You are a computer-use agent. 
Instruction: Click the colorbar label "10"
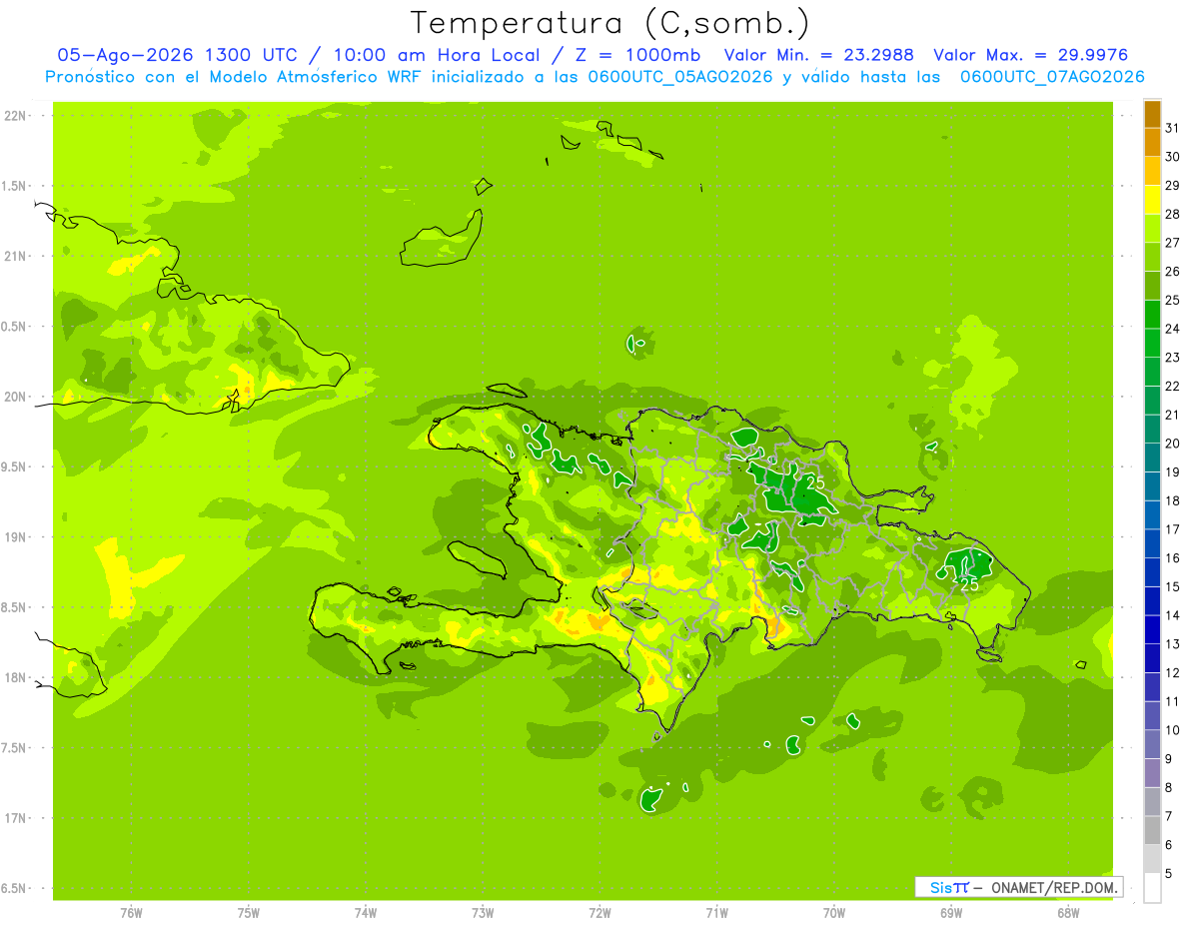(x=1173, y=730)
